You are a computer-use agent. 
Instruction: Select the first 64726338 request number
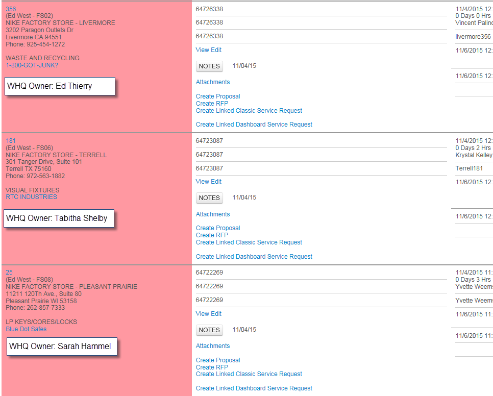(x=209, y=9)
